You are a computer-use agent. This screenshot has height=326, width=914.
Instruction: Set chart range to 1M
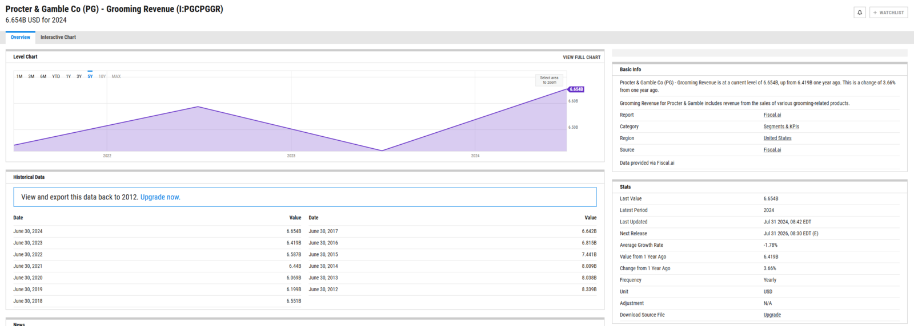point(19,76)
